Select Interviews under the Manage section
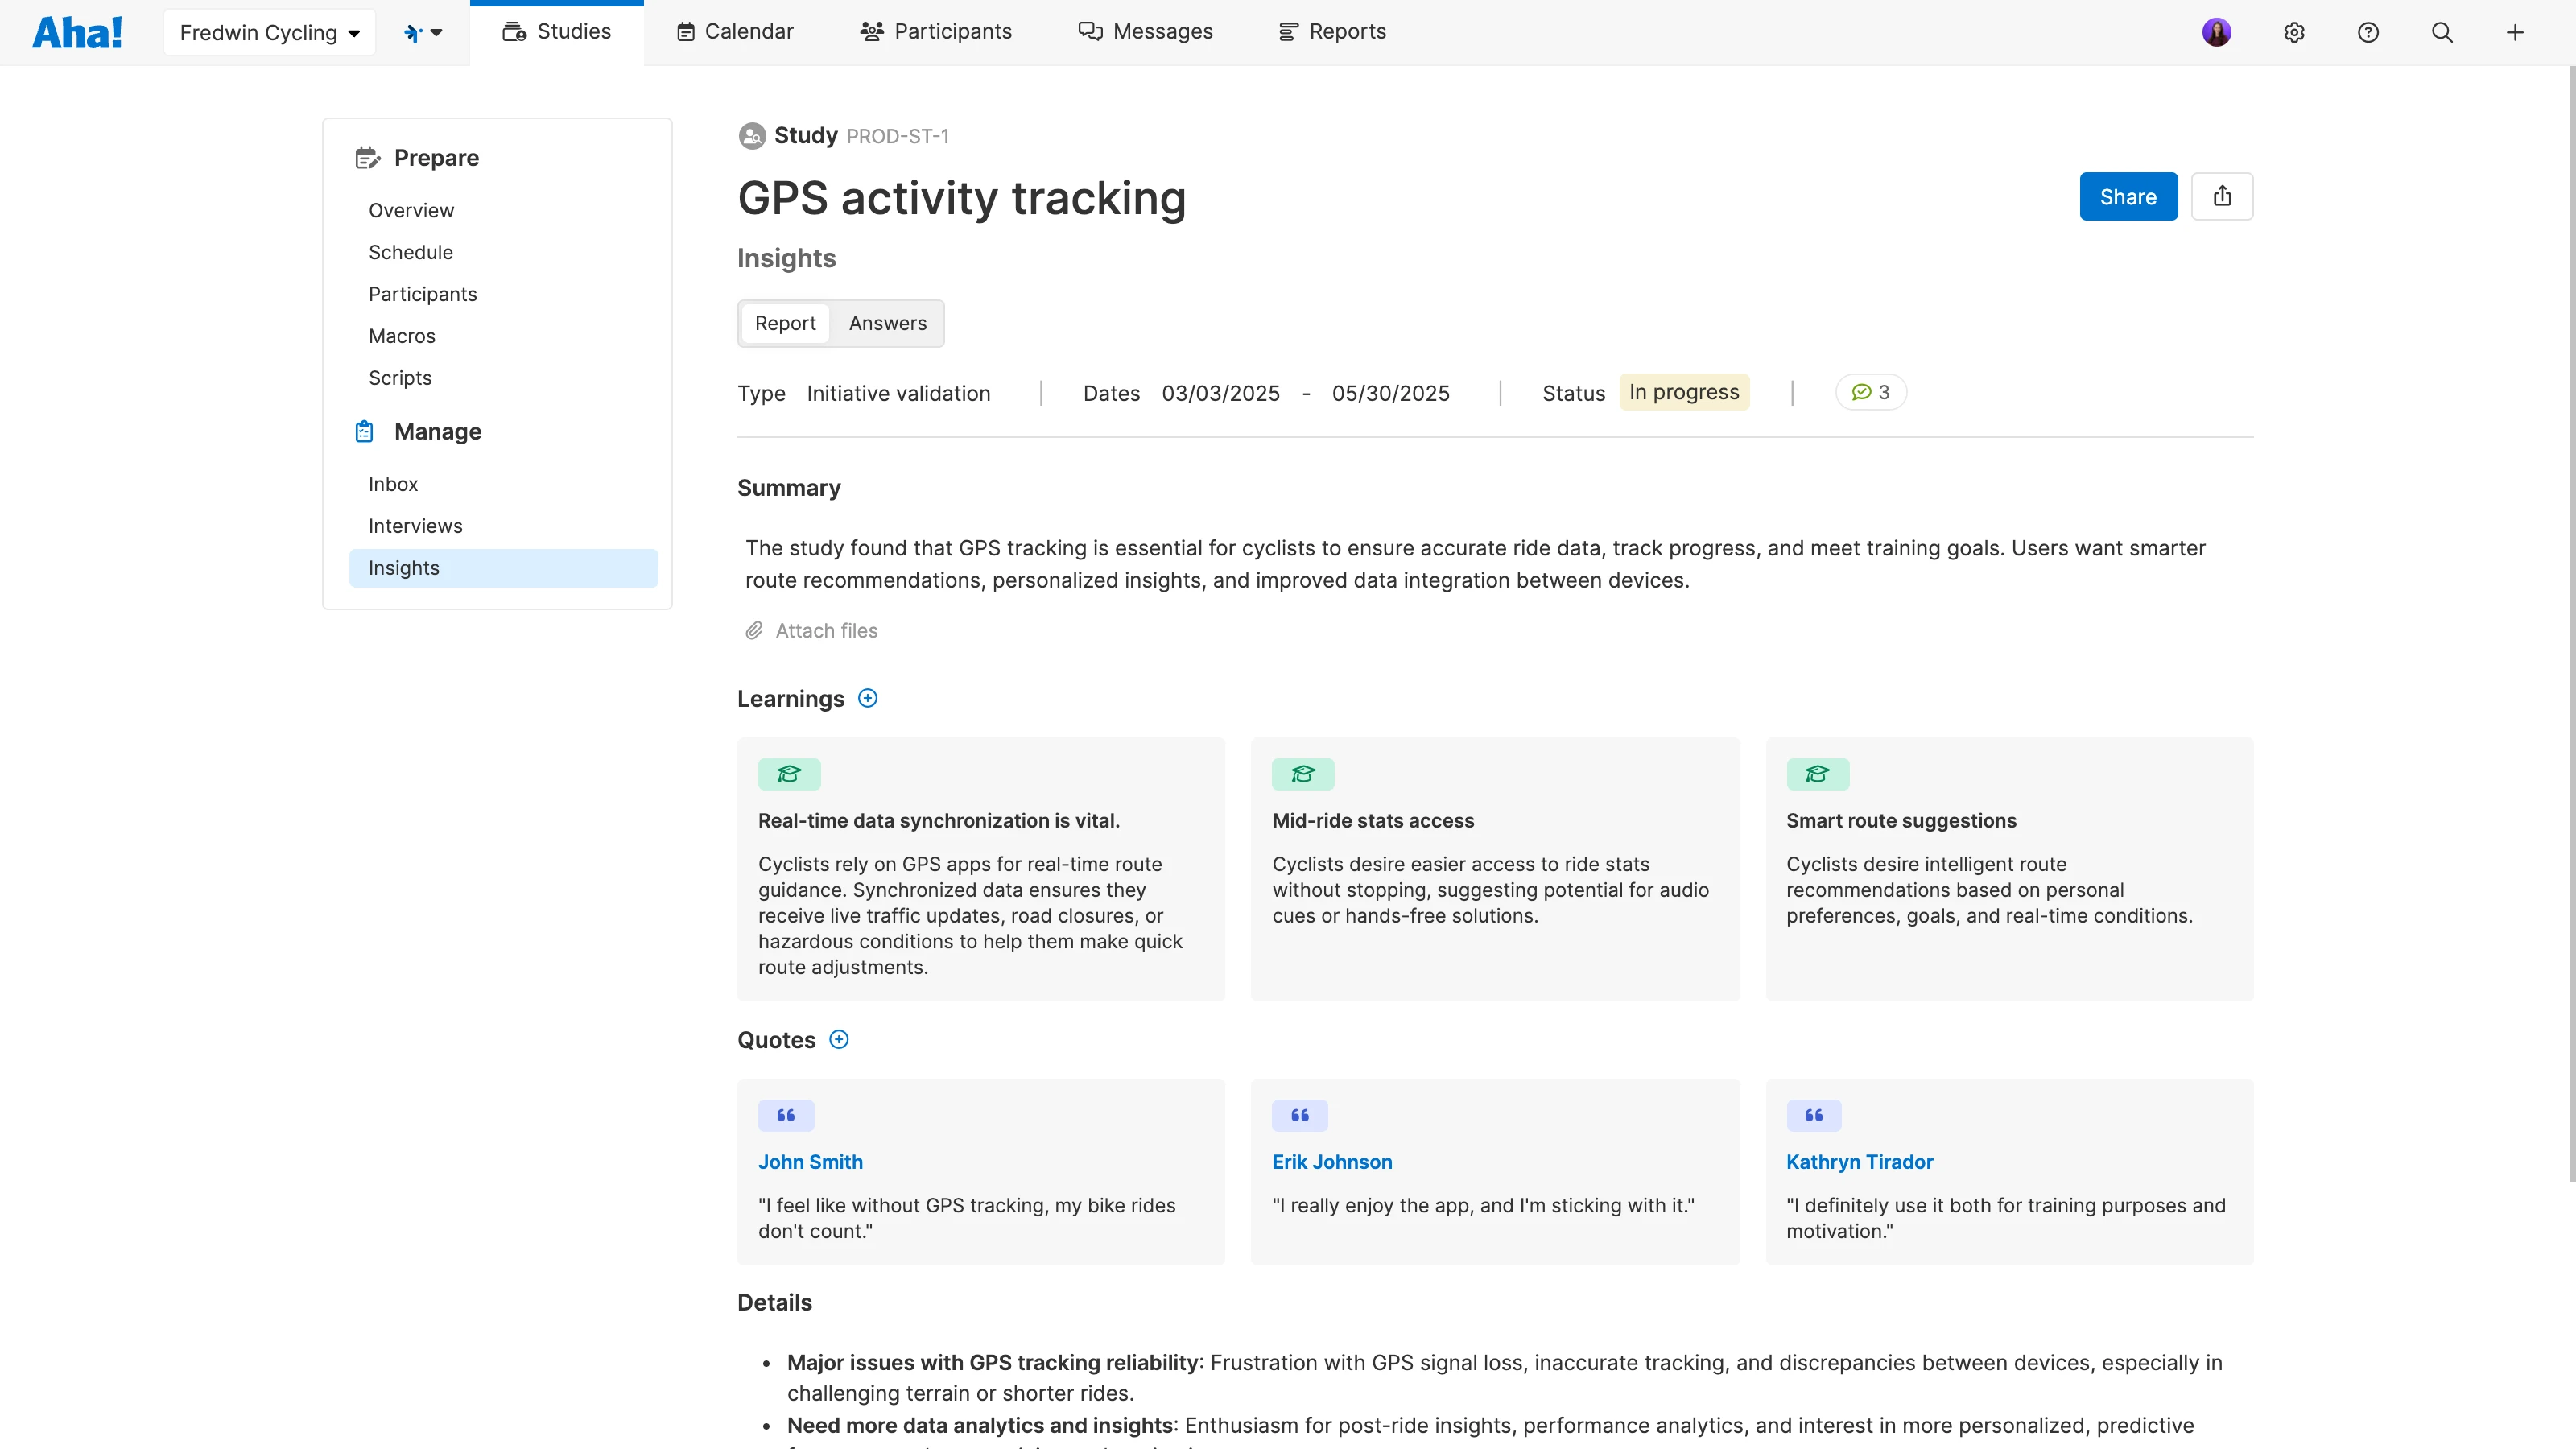Screen dimensions: 2576x1449 pos(415,525)
